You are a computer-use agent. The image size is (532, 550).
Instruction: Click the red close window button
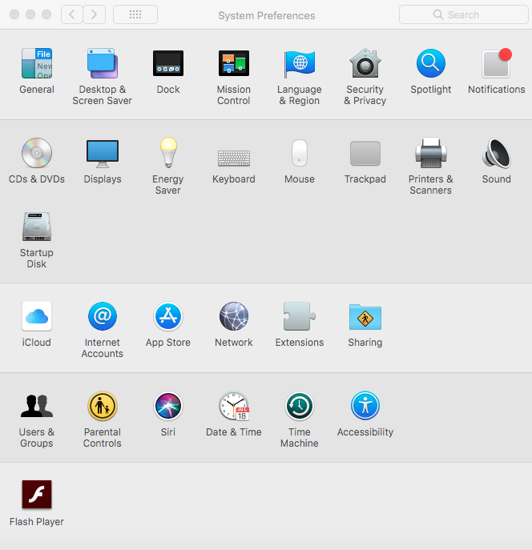click(x=14, y=14)
